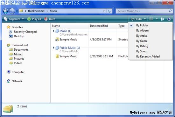Screen dimensions: 175x117
Task: Click the Burn toolbar button
Action: [x=50, y=19]
